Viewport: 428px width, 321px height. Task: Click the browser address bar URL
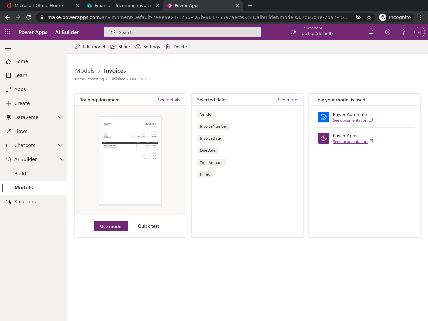click(198, 17)
